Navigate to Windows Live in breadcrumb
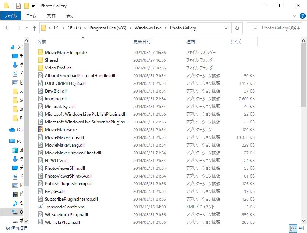 (x=148, y=28)
